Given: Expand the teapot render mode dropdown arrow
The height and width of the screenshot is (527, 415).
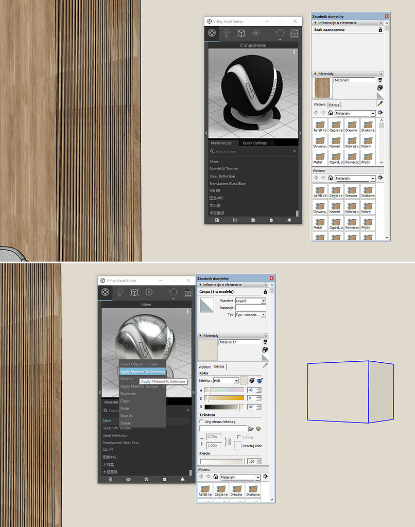Looking at the screenshot, I should pos(281,39).
